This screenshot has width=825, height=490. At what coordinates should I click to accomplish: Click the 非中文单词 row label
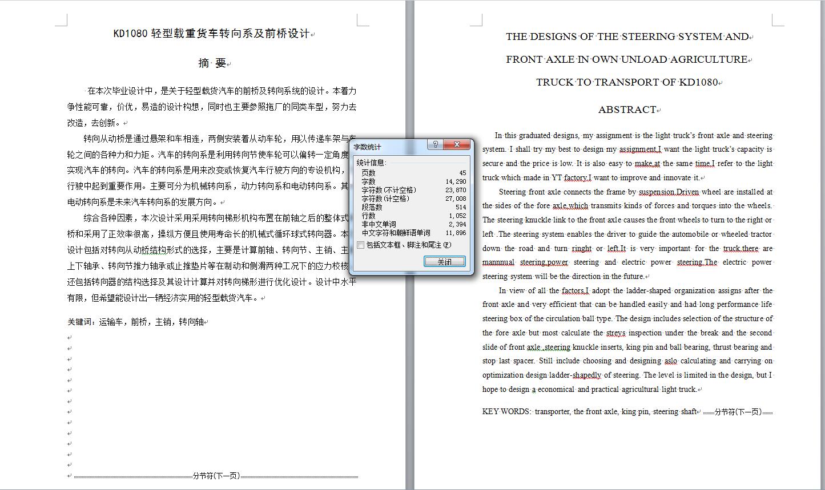pos(379,224)
